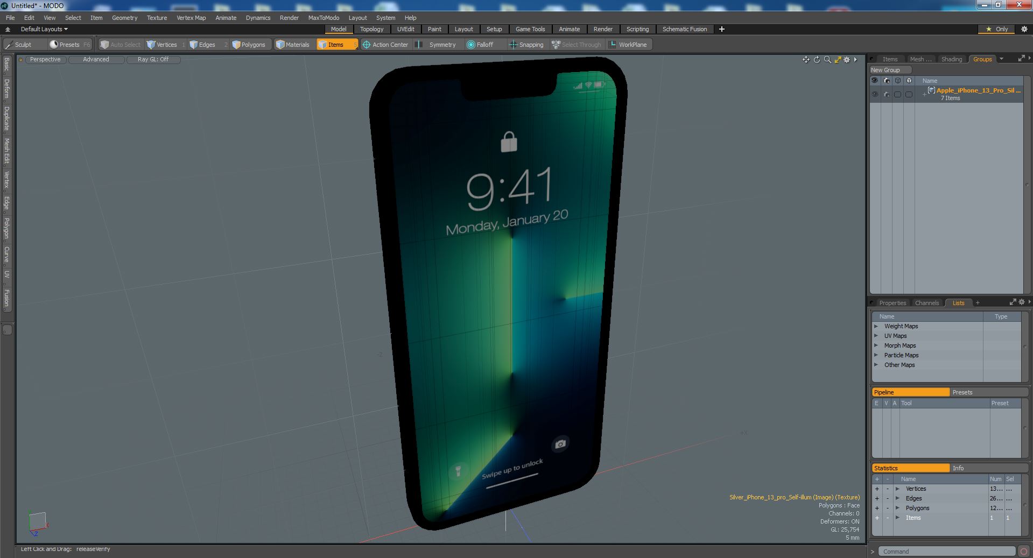
Task: Click the viewport pan (move) icon
Action: (806, 60)
